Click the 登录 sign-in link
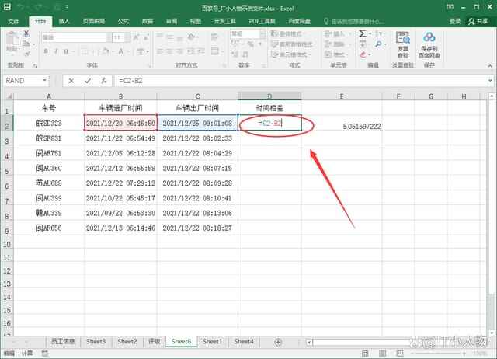 pos(455,21)
